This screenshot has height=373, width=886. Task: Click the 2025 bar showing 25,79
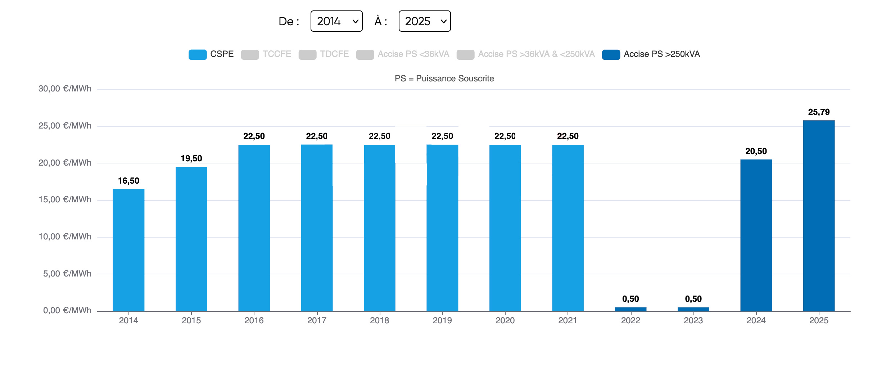pos(819,216)
